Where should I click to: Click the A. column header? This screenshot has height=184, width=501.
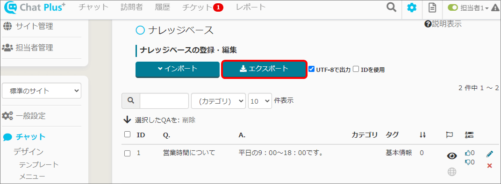(x=242, y=135)
